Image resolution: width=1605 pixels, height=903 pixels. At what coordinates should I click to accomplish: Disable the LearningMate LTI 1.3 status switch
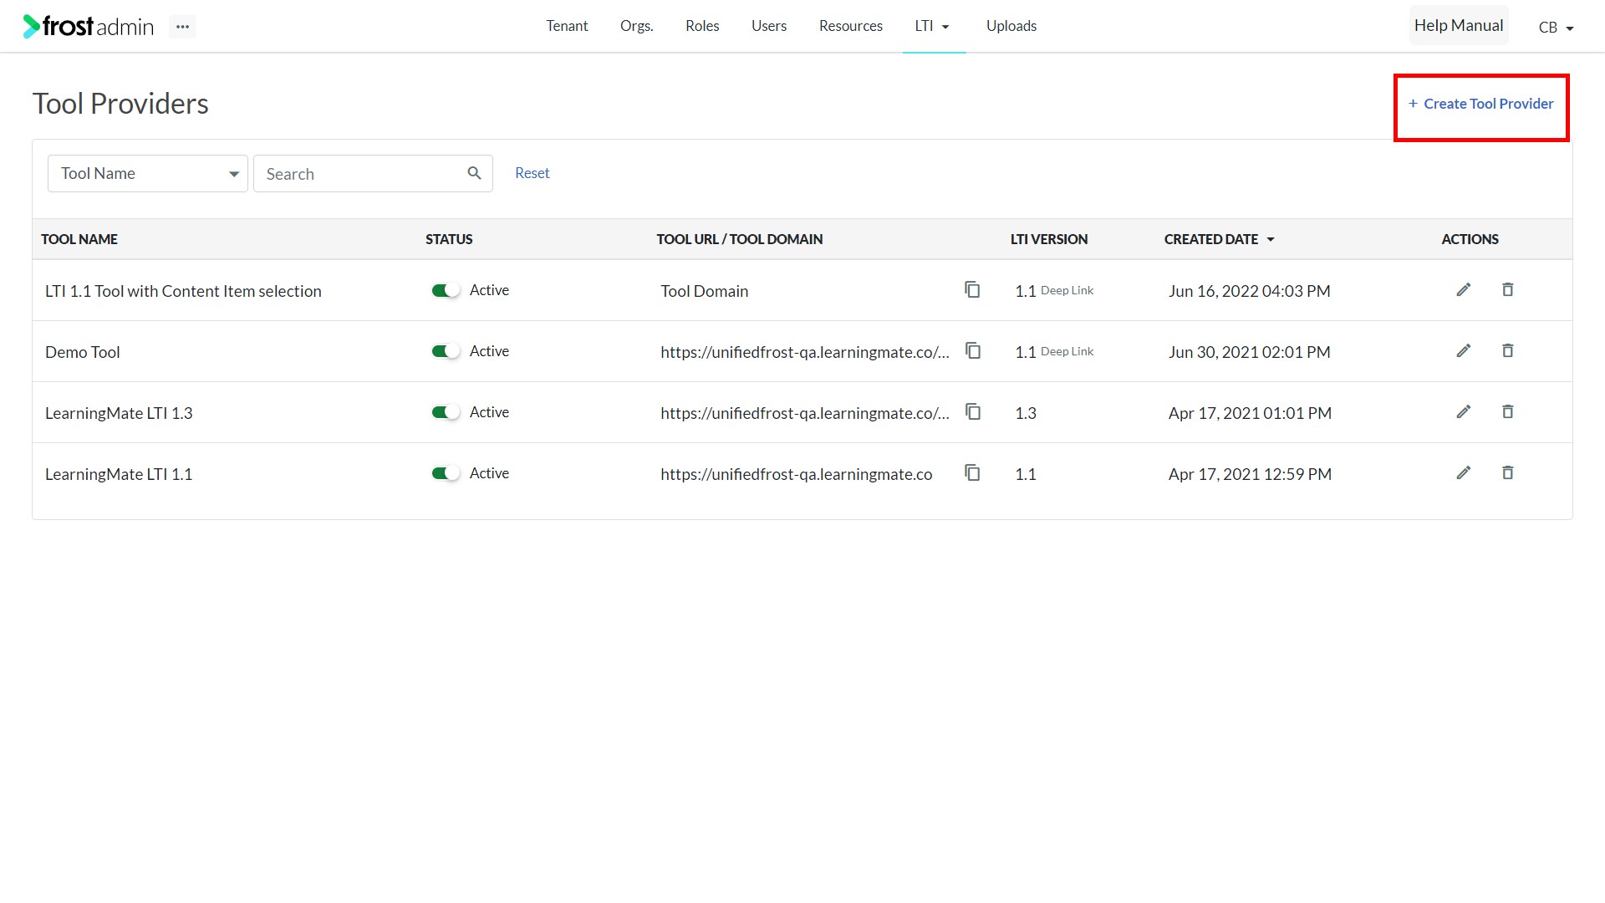click(446, 412)
